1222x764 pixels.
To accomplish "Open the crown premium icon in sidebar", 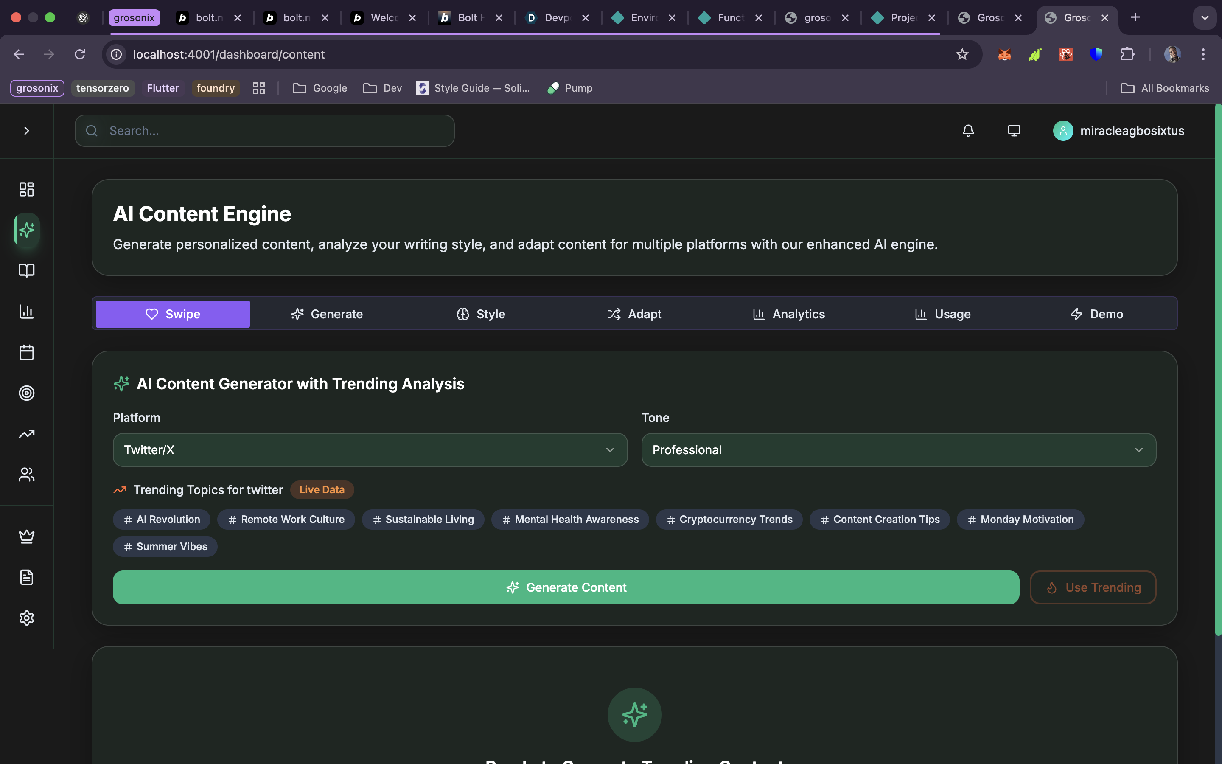I will coord(26,536).
